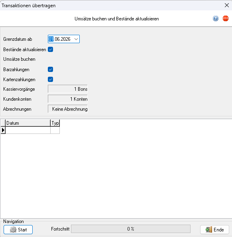
Task: Expand the Grenzdatum ab date dropdown
Action: pyautogui.click(x=76, y=39)
